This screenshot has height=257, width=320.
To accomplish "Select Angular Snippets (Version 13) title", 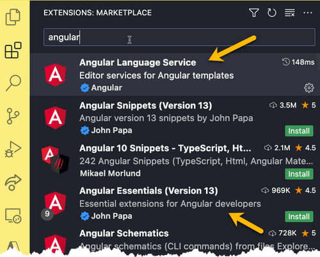I will coord(146,105).
